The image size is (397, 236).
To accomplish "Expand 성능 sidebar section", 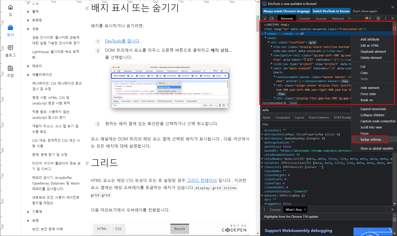I will tap(28, 29).
